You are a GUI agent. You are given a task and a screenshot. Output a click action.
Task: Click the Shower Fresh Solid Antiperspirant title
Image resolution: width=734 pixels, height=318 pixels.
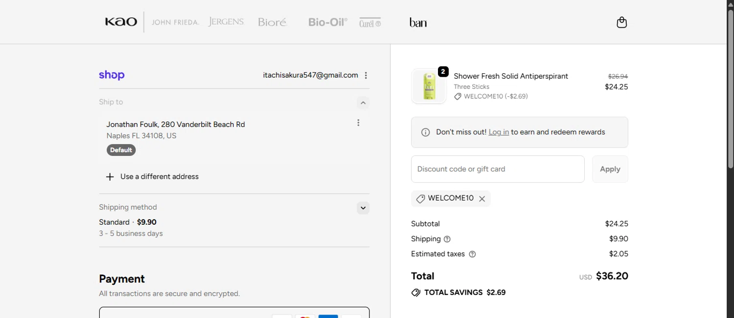(511, 76)
